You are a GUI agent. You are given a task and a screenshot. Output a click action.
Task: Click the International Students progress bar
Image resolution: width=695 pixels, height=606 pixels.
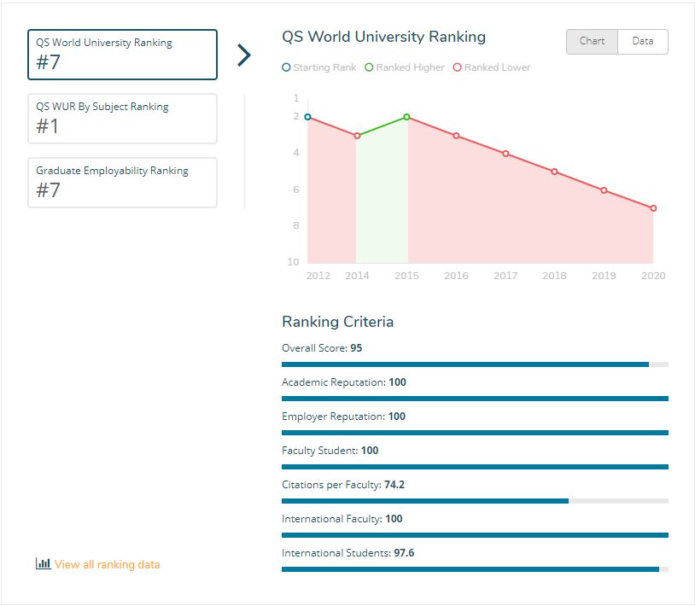[476, 569]
